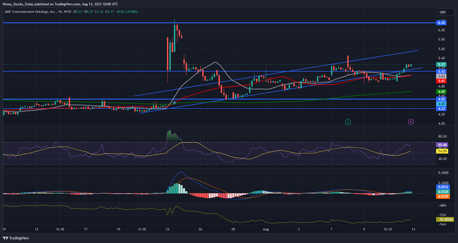Click the published-by header text at top
The image size is (458, 243).
coord(60,4)
